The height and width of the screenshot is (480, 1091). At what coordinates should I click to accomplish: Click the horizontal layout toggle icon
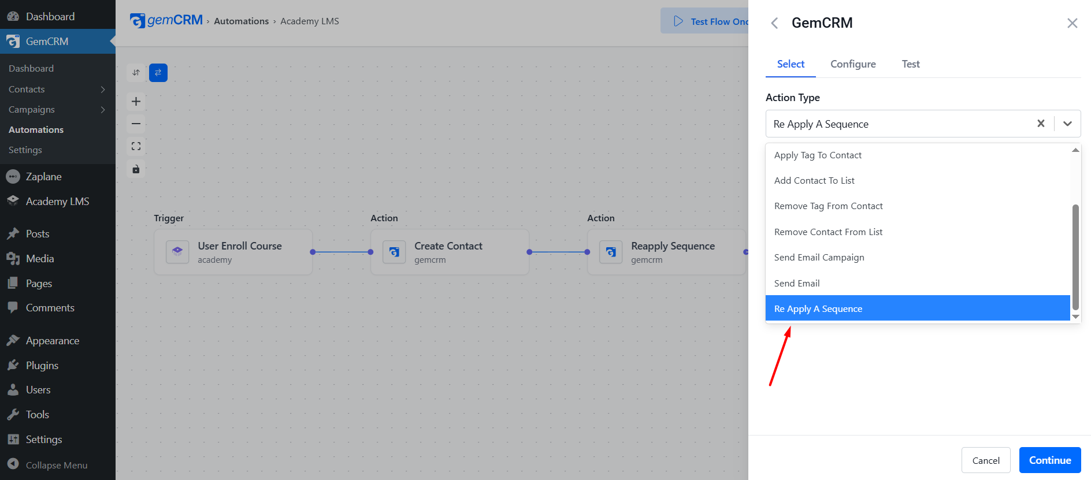pyautogui.click(x=158, y=73)
